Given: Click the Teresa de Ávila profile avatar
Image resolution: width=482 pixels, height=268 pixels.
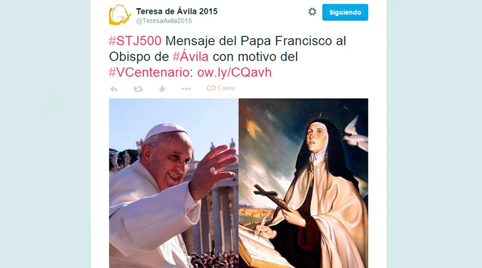Looking at the screenshot, I should [120, 15].
